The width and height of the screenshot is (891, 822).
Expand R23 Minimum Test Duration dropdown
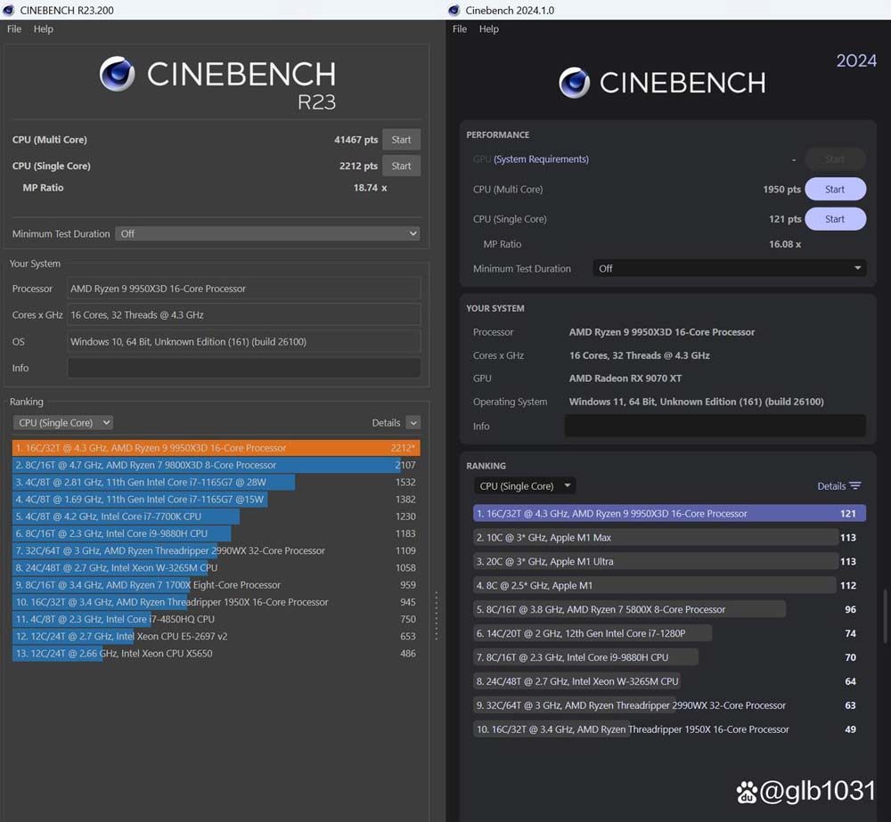[267, 233]
